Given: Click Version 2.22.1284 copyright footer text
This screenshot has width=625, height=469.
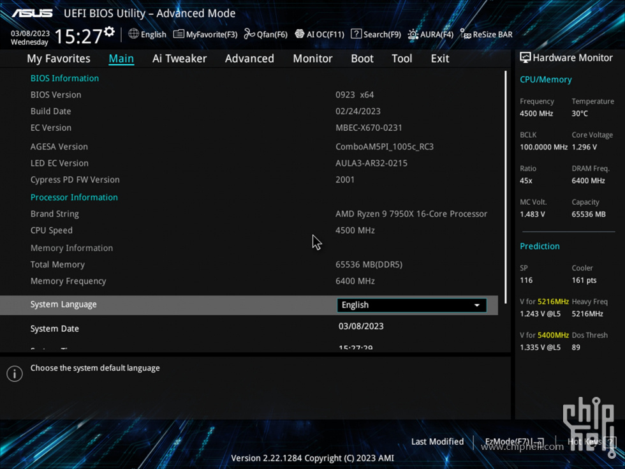Looking at the screenshot, I should (x=312, y=458).
